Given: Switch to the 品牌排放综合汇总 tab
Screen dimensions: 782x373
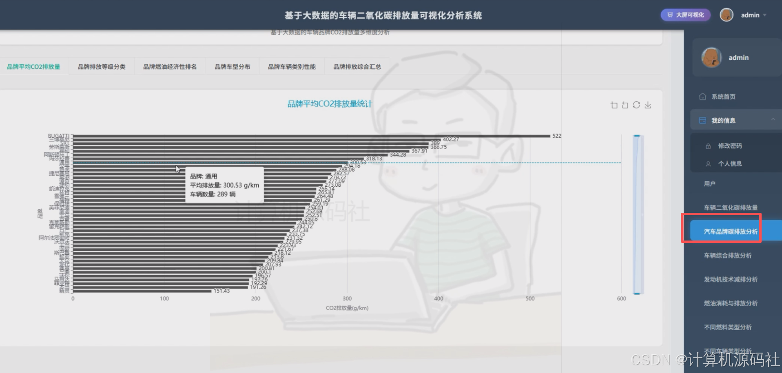Looking at the screenshot, I should pyautogui.click(x=357, y=67).
